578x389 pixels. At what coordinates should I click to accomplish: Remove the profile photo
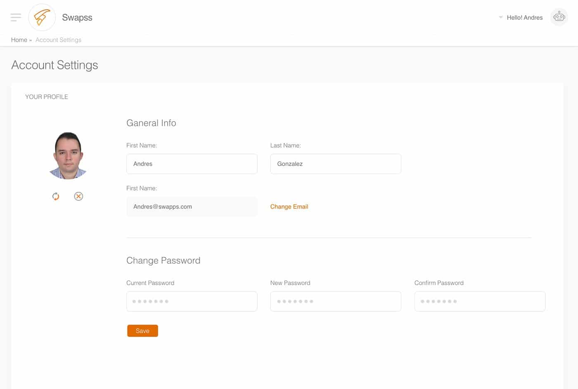coord(78,196)
